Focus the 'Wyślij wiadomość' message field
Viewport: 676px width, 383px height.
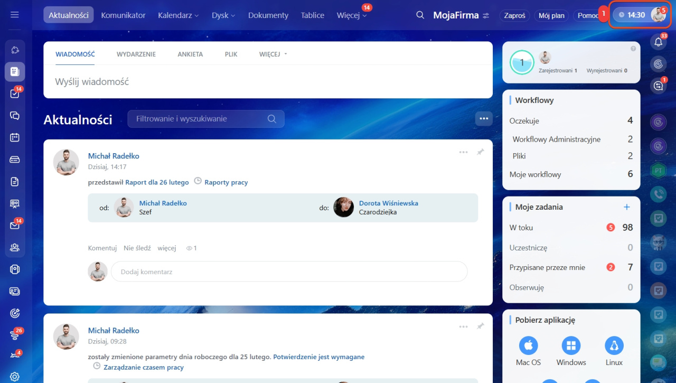pyautogui.click(x=268, y=82)
